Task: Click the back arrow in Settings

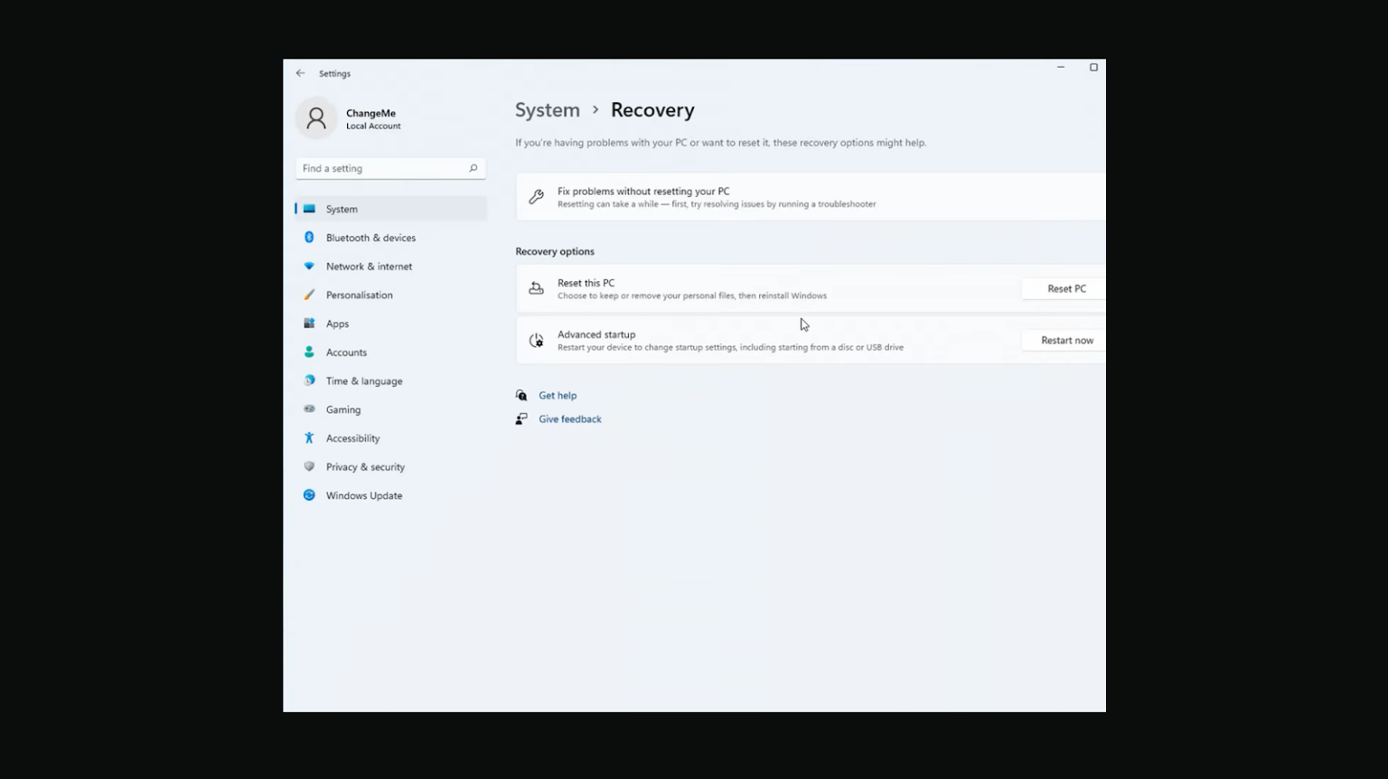Action: click(x=300, y=73)
